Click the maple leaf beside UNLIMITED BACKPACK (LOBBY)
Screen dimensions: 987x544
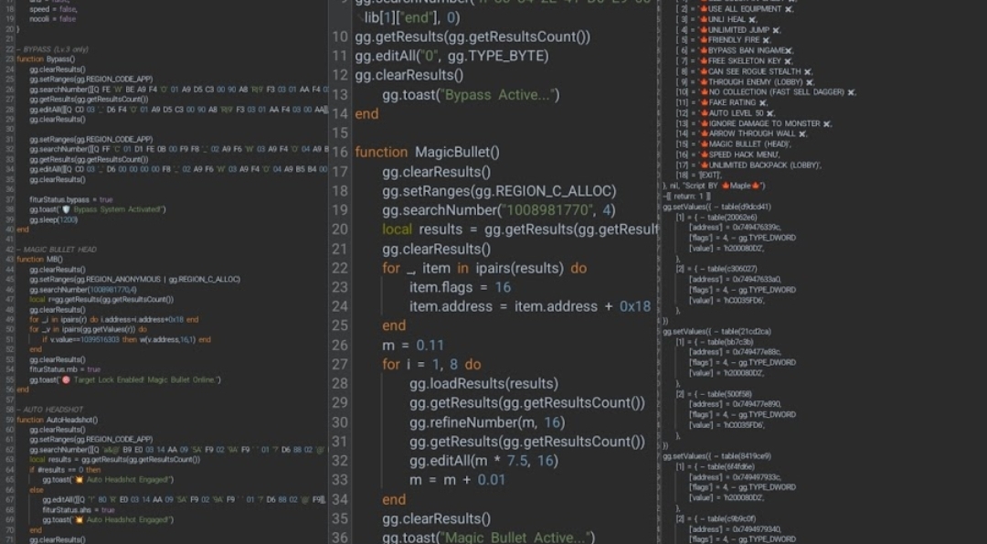coord(704,165)
